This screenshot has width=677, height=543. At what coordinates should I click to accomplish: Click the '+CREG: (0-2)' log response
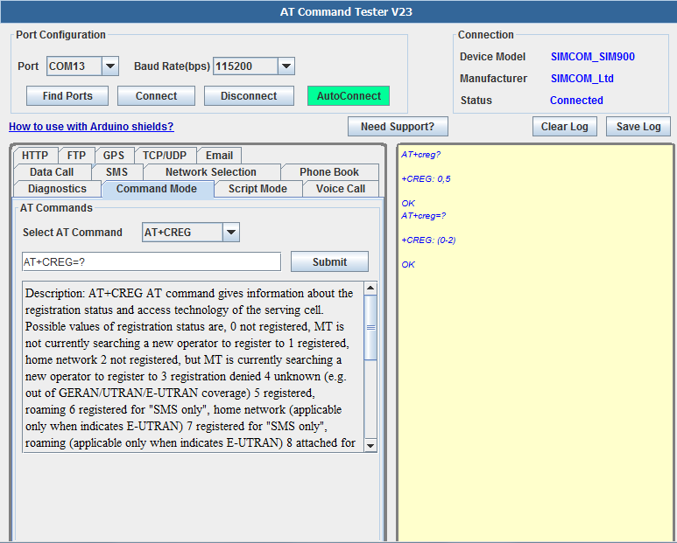pyautogui.click(x=428, y=240)
